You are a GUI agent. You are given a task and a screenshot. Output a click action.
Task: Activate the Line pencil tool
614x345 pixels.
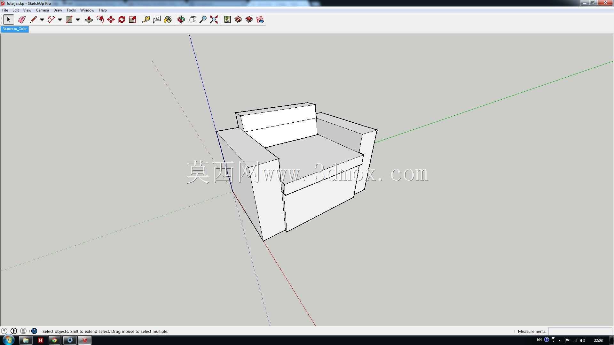pyautogui.click(x=33, y=20)
